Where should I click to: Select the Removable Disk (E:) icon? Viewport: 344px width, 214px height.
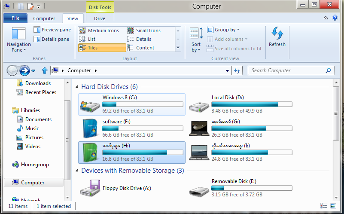click(x=199, y=192)
